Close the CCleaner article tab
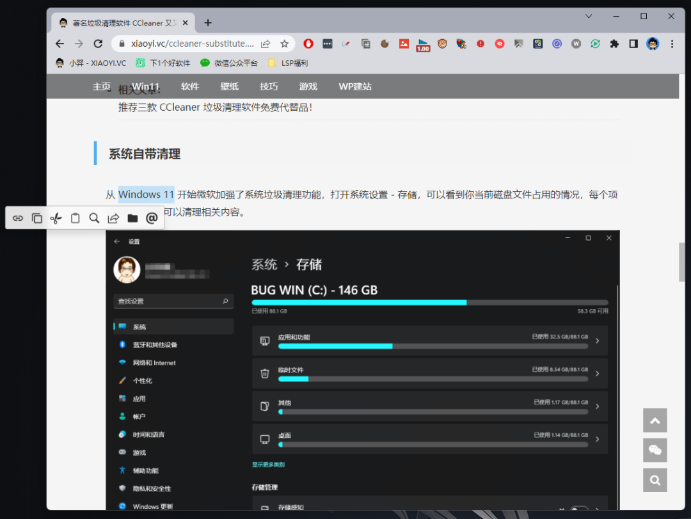Image resolution: width=691 pixels, height=519 pixels. 186,23
